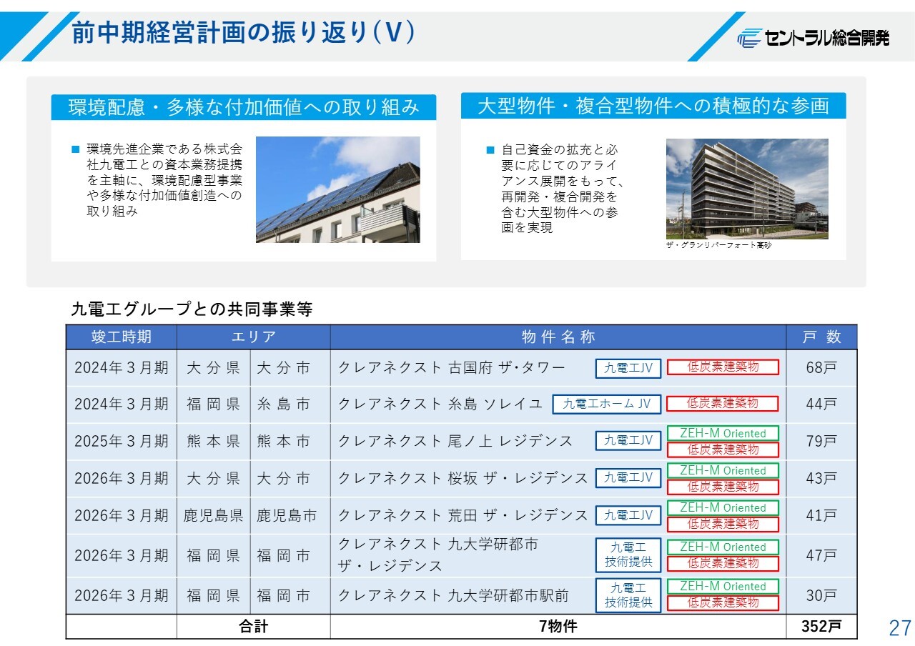Viewport: 915px width, 646px height.
Task: Click the ザ・グランリバーフォート高砂 building photo
Action: [747, 189]
